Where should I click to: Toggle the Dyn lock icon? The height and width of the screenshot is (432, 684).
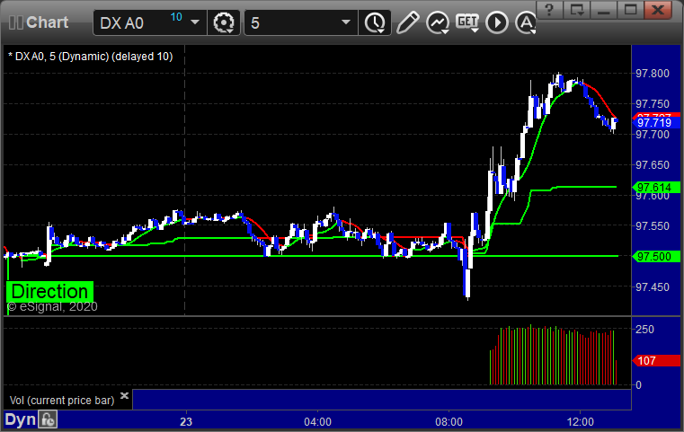tap(48, 419)
